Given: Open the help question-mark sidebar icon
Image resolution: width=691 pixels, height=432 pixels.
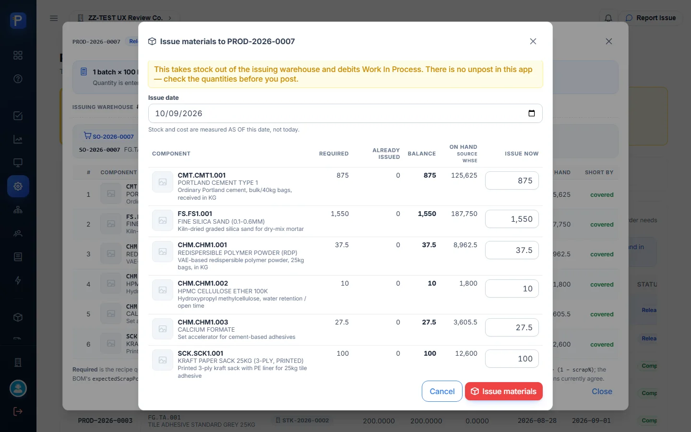Looking at the screenshot, I should 18,79.
